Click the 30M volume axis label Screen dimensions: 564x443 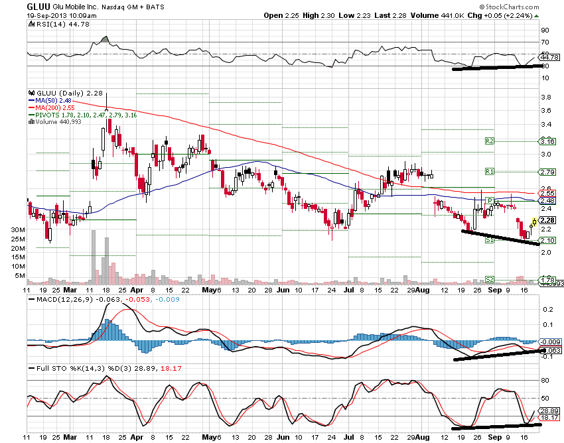pos(18,229)
